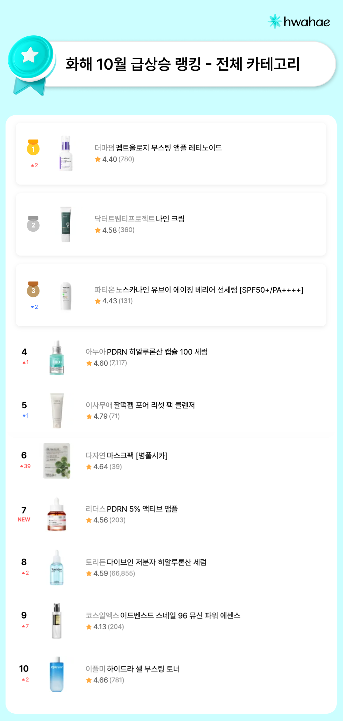Image resolution: width=343 pixels, height=721 pixels.
Task: Click the red up arrow for rank 6
Action: [x=22, y=466]
